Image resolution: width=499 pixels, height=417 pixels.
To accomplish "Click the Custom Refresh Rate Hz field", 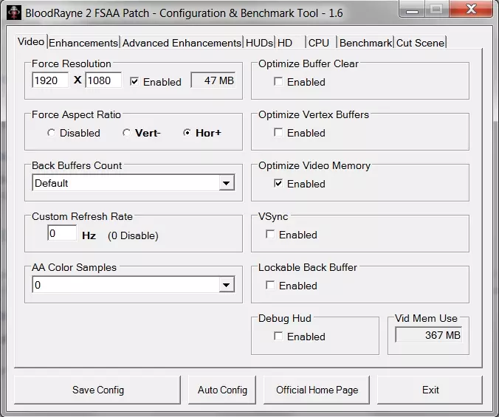I will [x=62, y=233].
